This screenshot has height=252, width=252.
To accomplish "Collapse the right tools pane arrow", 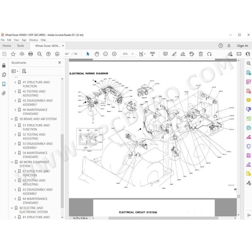I will click(249, 215).
